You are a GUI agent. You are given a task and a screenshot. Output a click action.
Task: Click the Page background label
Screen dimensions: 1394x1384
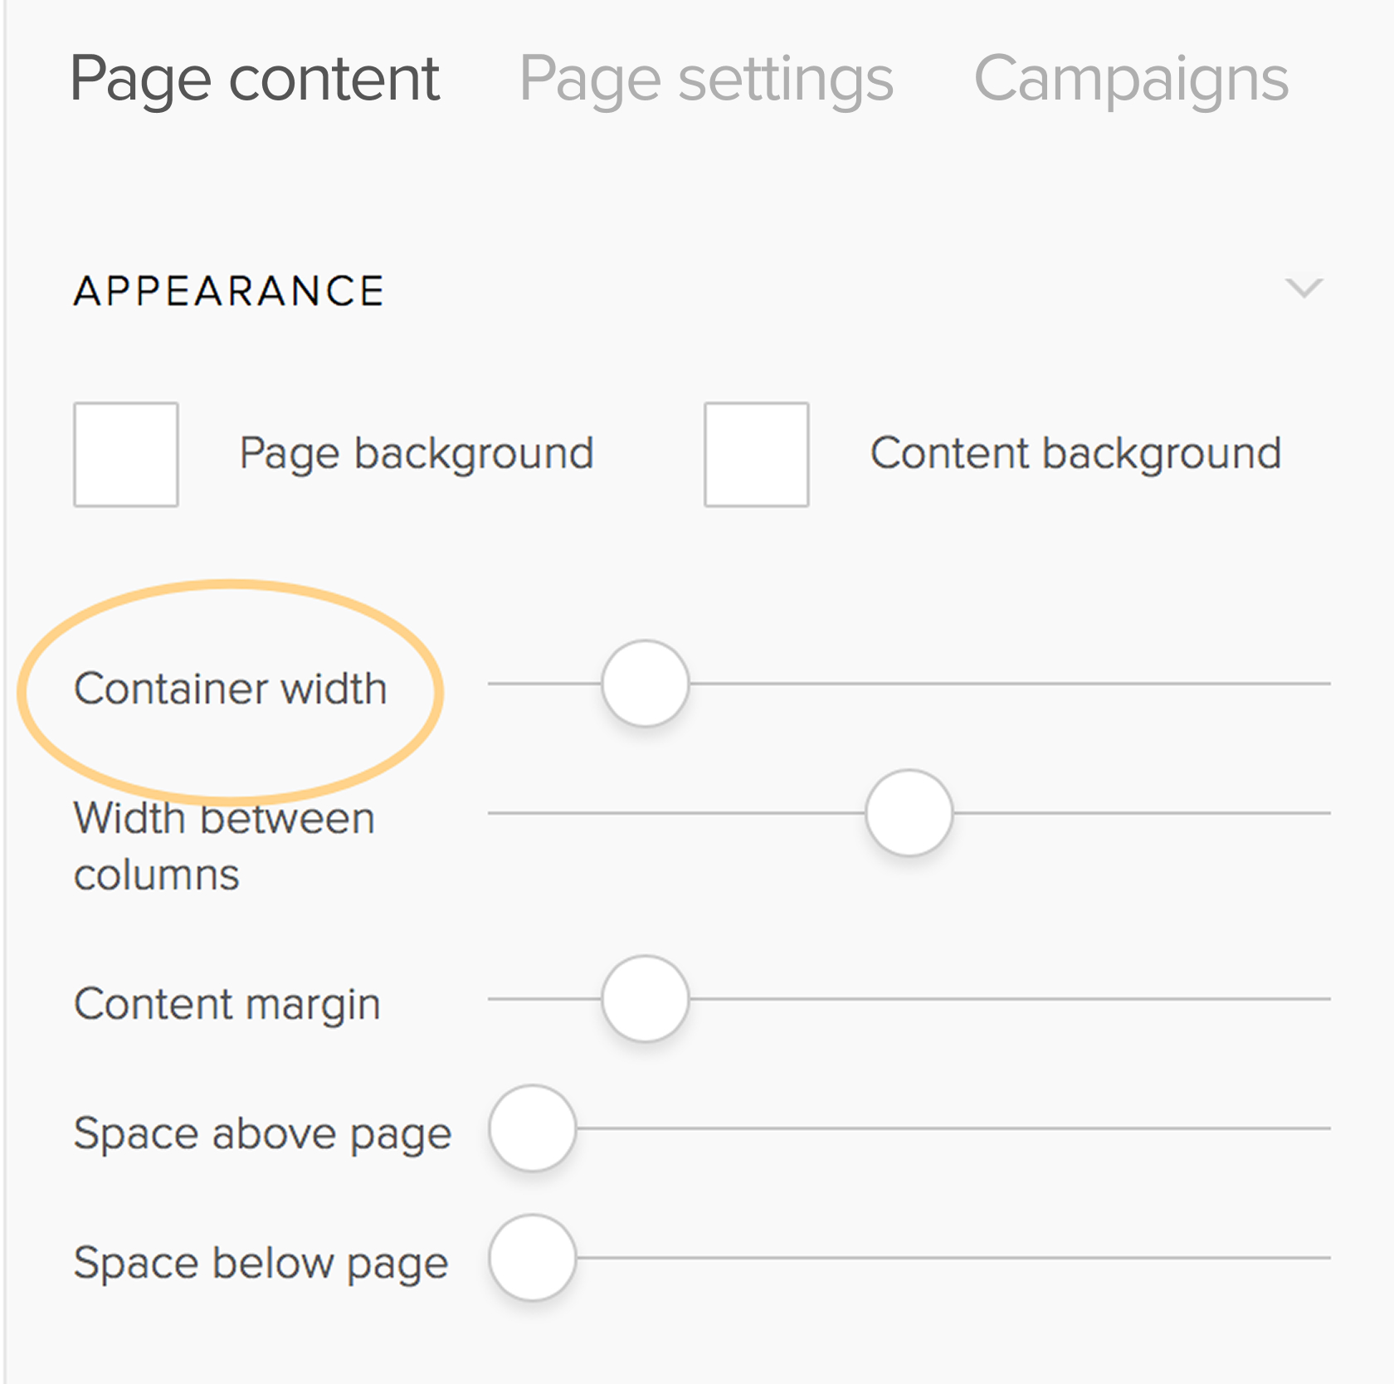416,454
